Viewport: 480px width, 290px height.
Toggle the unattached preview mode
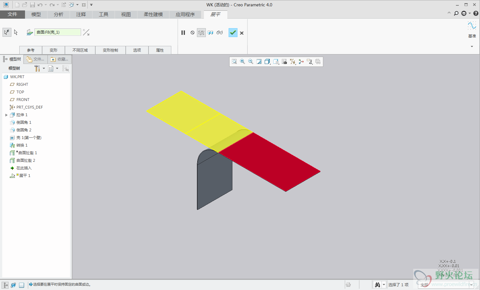point(201,33)
